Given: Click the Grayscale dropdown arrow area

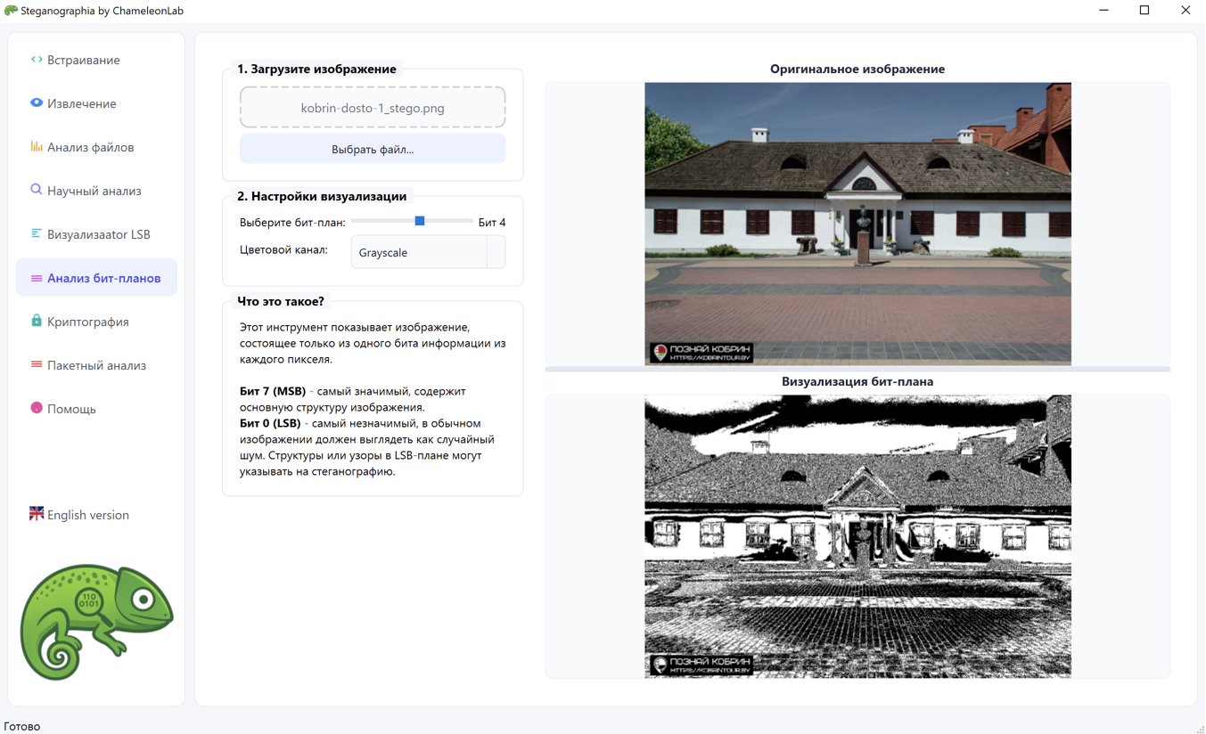Looking at the screenshot, I should point(496,252).
